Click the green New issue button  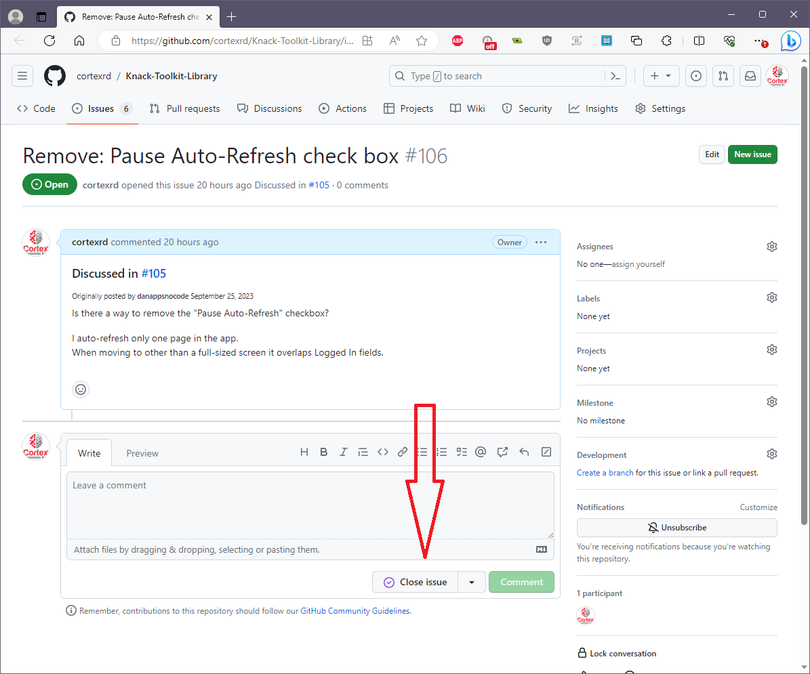[x=752, y=154]
